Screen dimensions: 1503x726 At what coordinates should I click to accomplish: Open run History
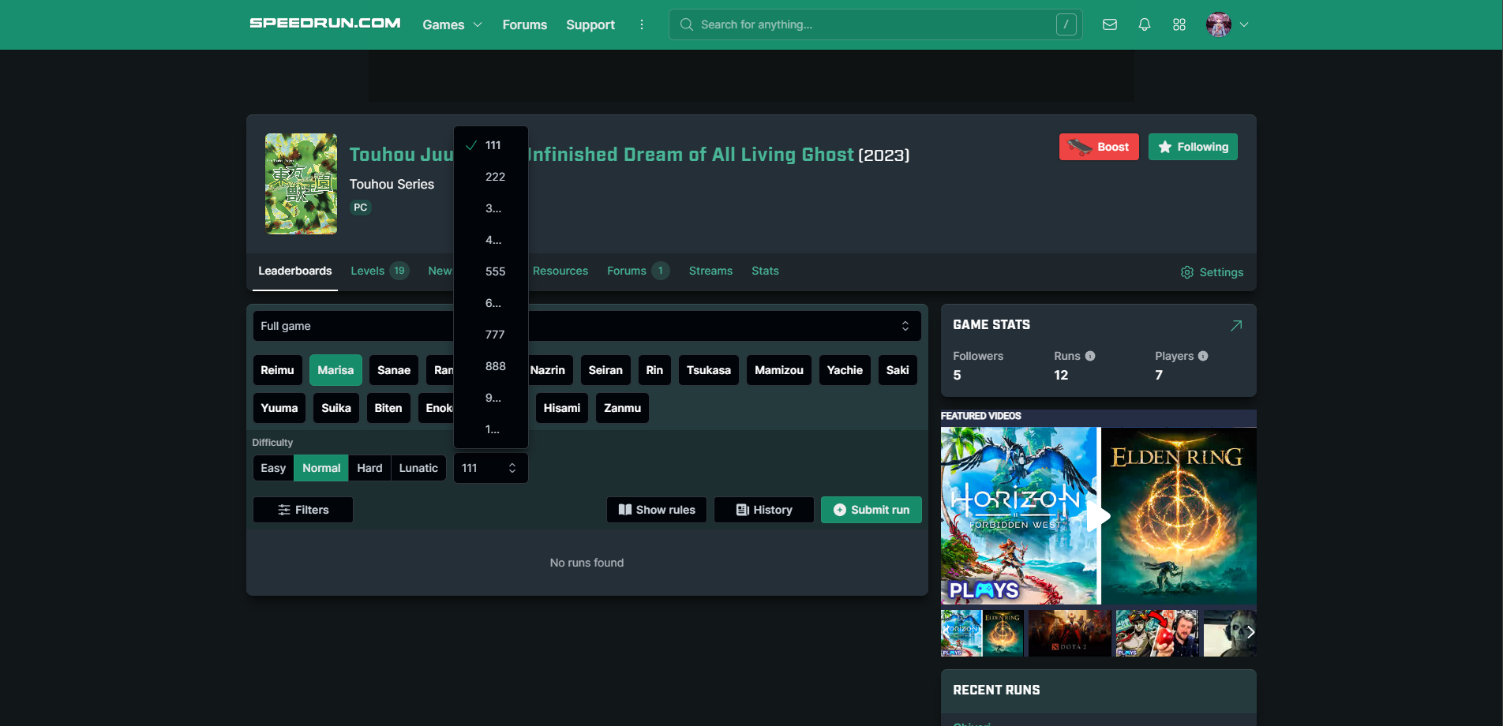click(764, 510)
